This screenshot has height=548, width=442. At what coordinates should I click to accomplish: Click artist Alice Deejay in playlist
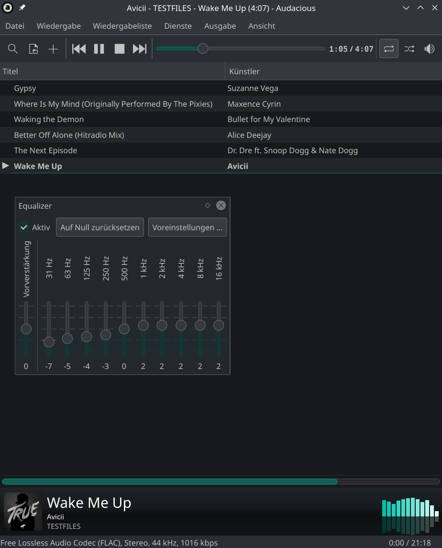(250, 135)
